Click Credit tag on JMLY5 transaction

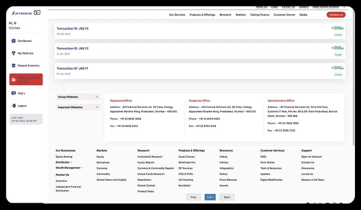tap(338, 35)
